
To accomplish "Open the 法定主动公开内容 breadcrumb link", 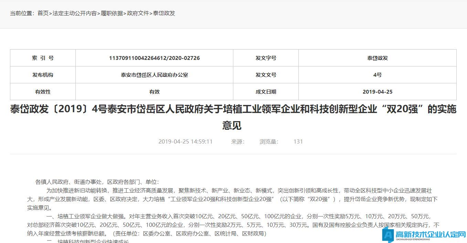I will pos(74,13).
